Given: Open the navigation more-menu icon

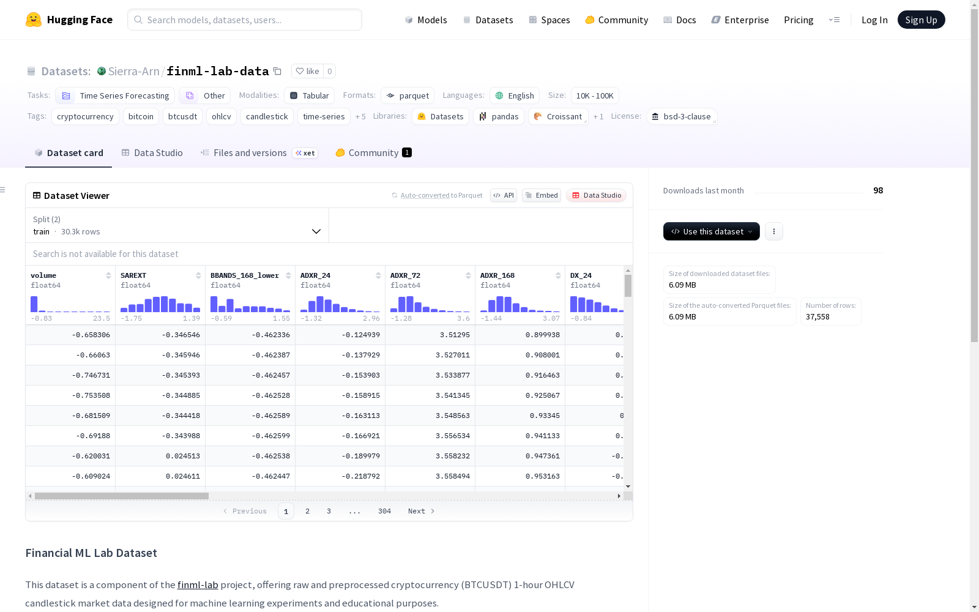Looking at the screenshot, I should pos(834,20).
